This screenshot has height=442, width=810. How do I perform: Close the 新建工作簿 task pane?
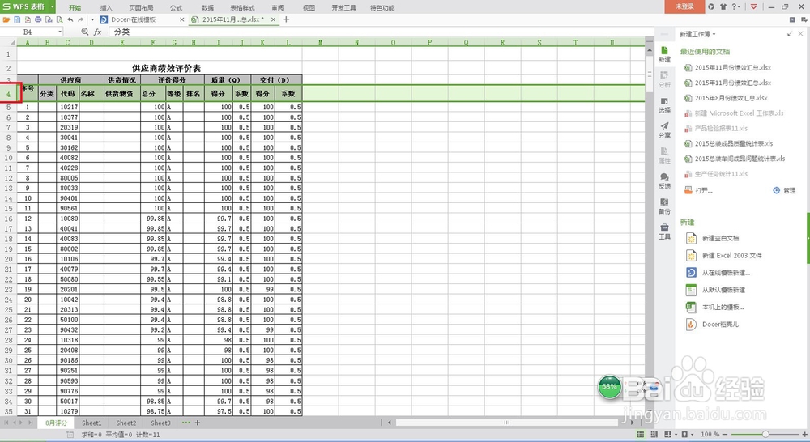tap(801, 33)
